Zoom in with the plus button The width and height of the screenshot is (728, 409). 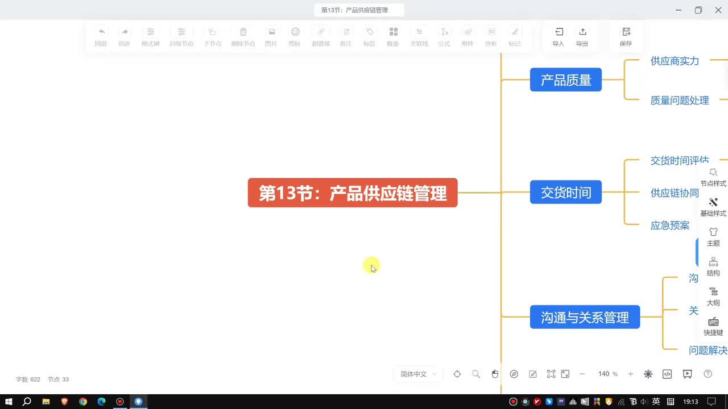click(631, 374)
